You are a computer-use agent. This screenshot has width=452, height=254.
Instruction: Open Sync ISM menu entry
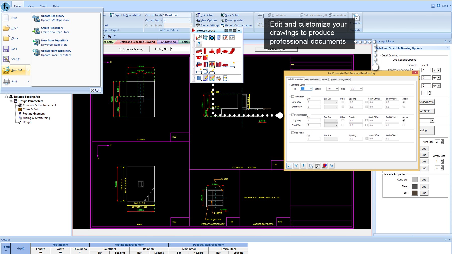click(x=16, y=70)
